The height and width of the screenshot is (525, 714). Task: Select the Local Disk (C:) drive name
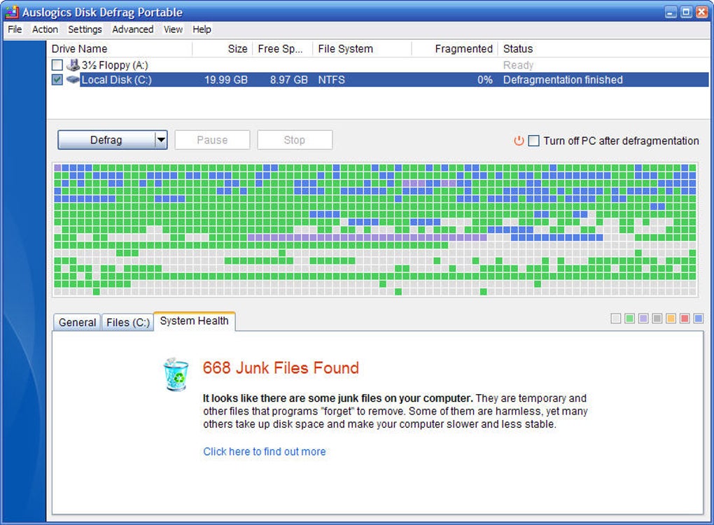click(116, 80)
